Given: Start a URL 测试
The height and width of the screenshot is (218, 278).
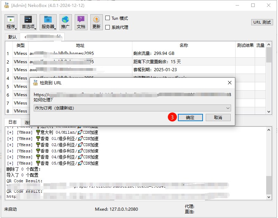Looking at the screenshot, I should pyautogui.click(x=262, y=22).
